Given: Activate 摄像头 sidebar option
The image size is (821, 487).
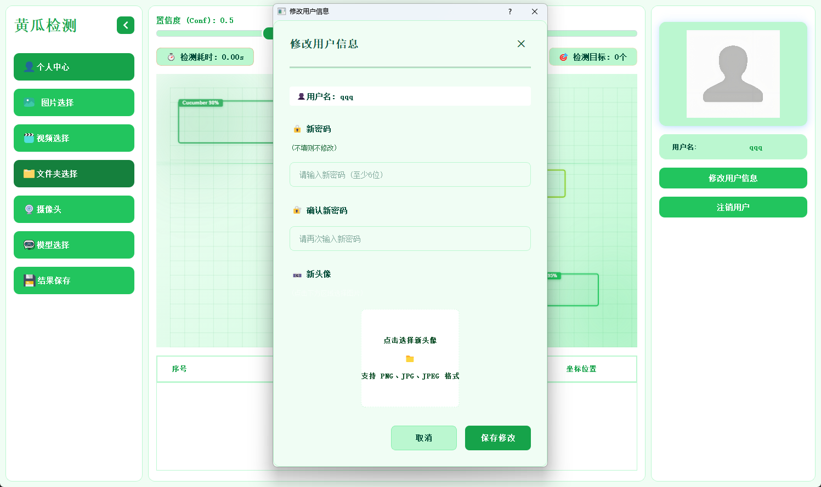Looking at the screenshot, I should 74,209.
